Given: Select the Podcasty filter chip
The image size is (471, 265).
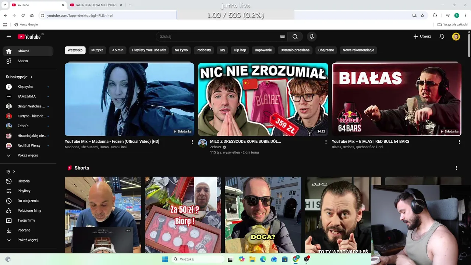Looking at the screenshot, I should pos(204,50).
